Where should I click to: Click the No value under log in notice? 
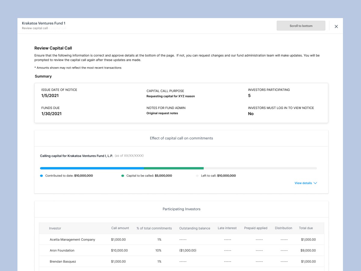pos(251,114)
